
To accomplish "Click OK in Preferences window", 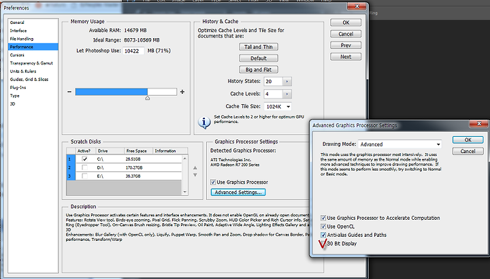I will coord(346,22).
